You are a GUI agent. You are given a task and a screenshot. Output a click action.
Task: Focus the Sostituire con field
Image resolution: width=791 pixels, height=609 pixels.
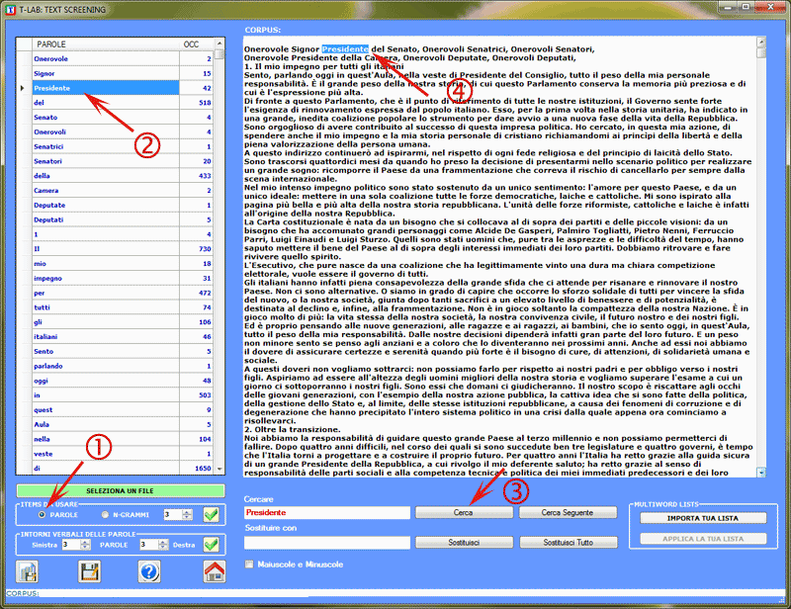click(x=327, y=543)
